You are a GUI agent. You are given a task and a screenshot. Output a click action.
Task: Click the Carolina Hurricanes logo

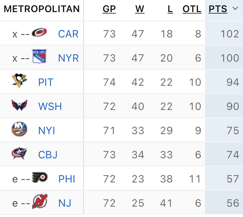39,33
